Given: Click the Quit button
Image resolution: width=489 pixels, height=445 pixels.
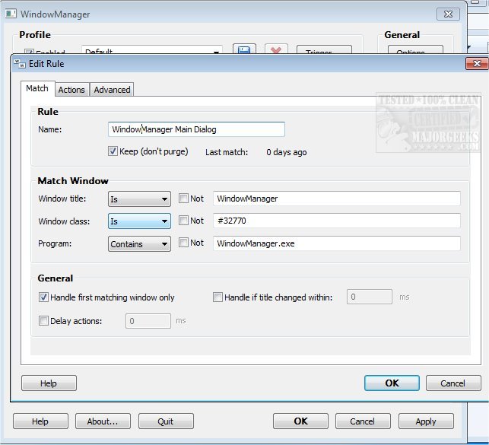Looking at the screenshot, I should tap(166, 421).
